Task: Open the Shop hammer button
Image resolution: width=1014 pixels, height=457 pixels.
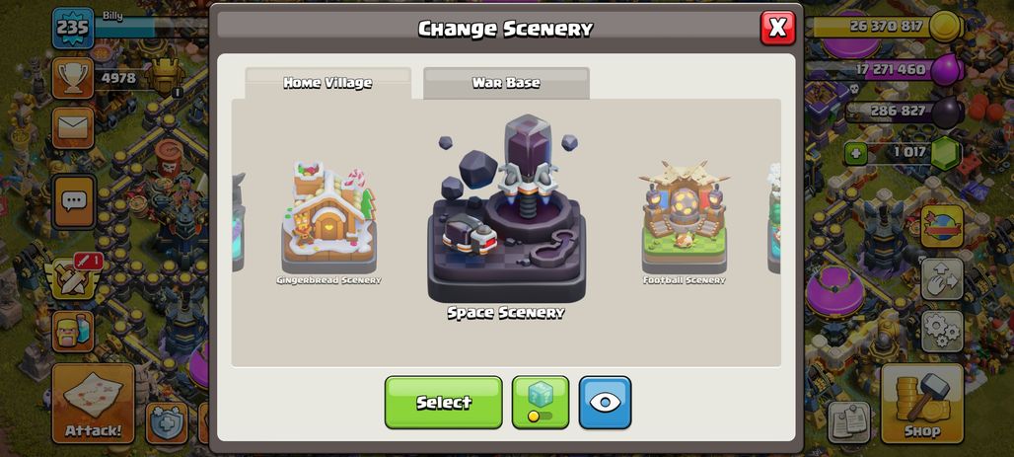Action: click(922, 404)
